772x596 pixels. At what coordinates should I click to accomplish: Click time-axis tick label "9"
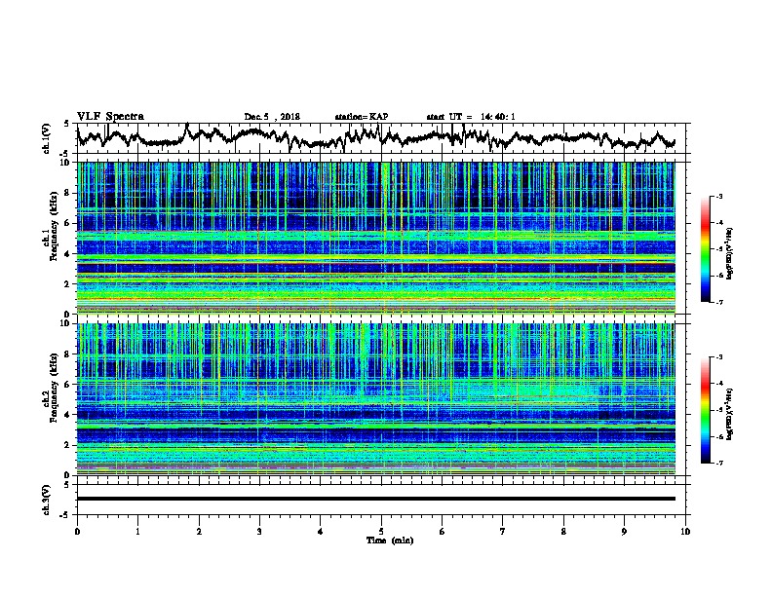(624, 532)
